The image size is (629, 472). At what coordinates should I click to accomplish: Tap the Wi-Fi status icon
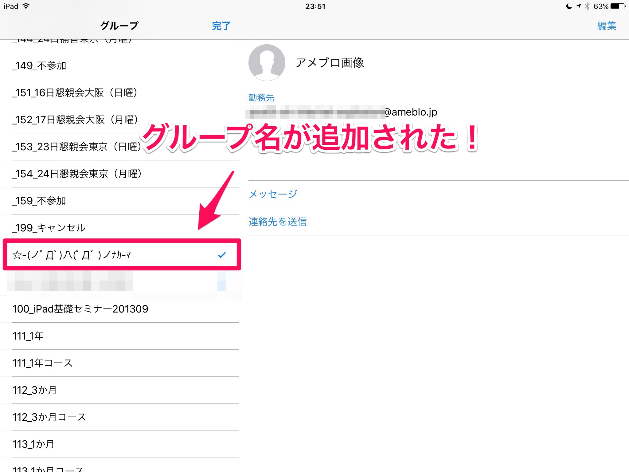coord(26,6)
